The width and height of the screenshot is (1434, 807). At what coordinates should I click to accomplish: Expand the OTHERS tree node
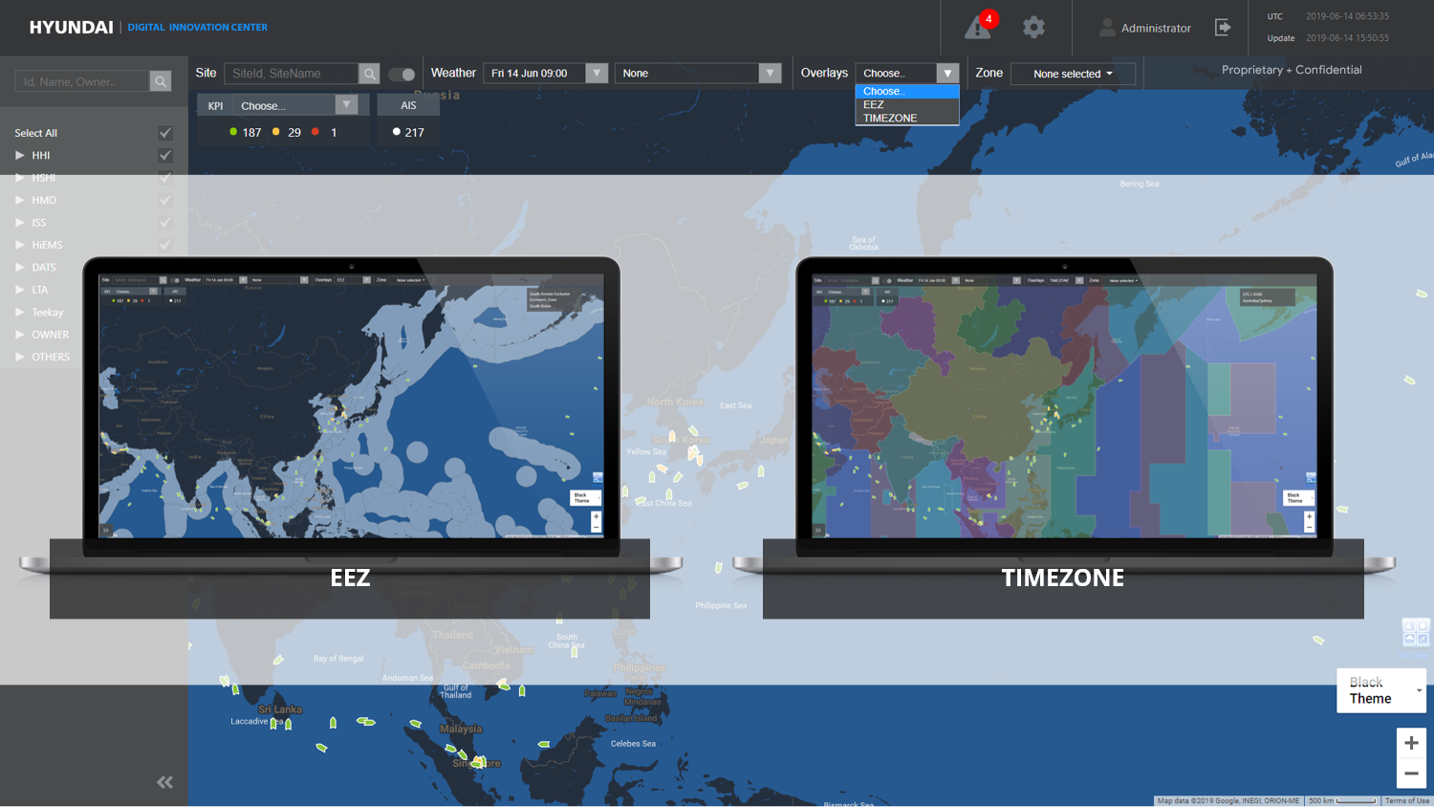[20, 357]
